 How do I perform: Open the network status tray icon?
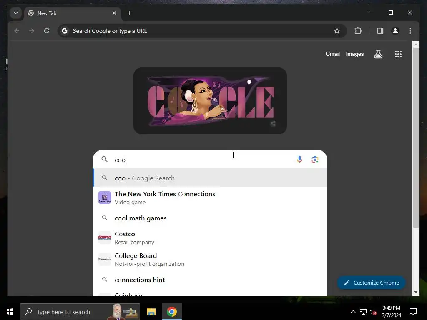pyautogui.click(x=363, y=312)
